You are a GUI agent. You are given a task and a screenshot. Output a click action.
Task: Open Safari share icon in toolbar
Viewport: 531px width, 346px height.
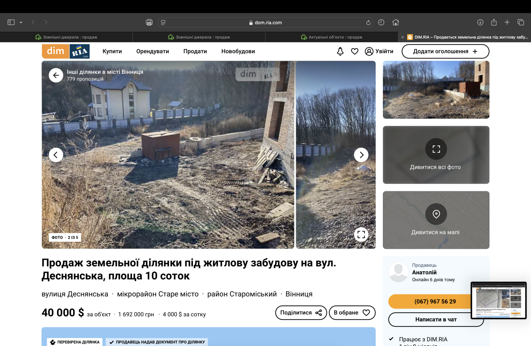tap(494, 22)
